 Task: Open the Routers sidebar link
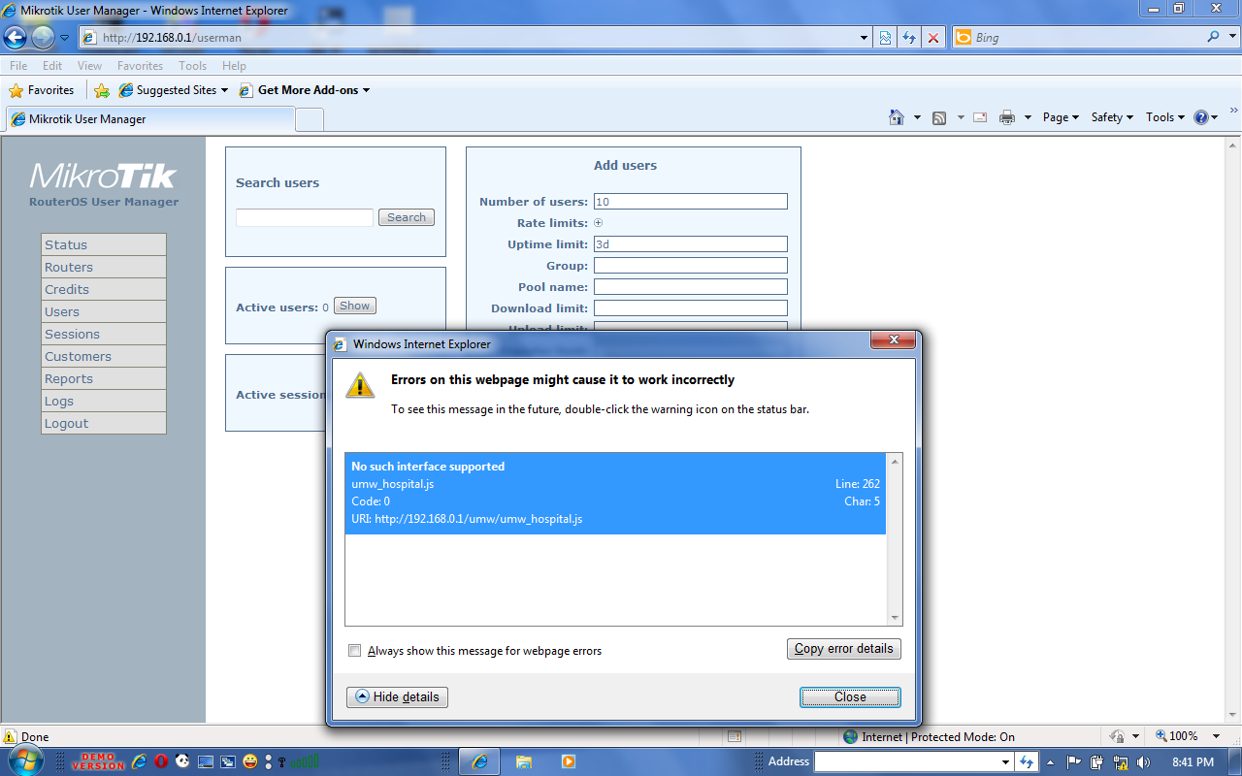tap(103, 267)
